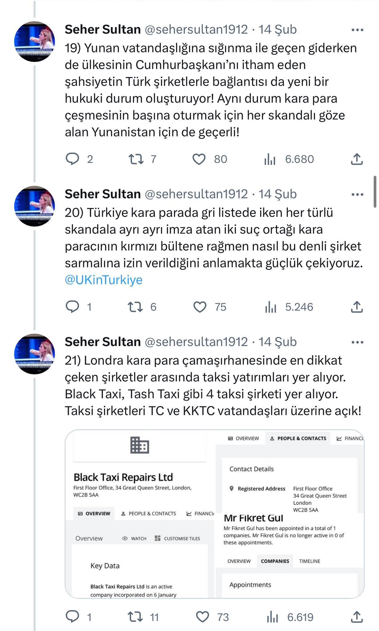Image resolution: width=379 pixels, height=631 pixels.
Task: Share tweet 21 about Londra taxi companies
Action: point(357,617)
